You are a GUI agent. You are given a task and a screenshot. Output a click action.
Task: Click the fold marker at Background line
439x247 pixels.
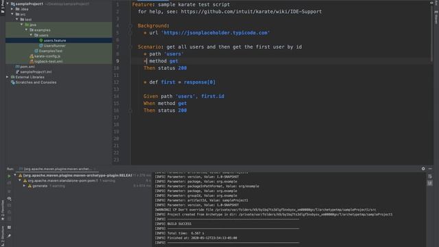click(x=130, y=26)
